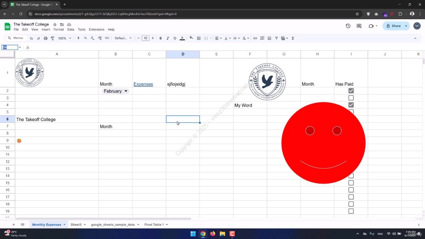Expand the 150% zoom dropdown
This screenshot has width=425, height=239.
point(65,38)
